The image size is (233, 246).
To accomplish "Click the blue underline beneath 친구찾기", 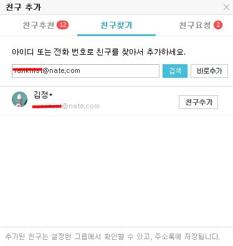I will point(117,35).
